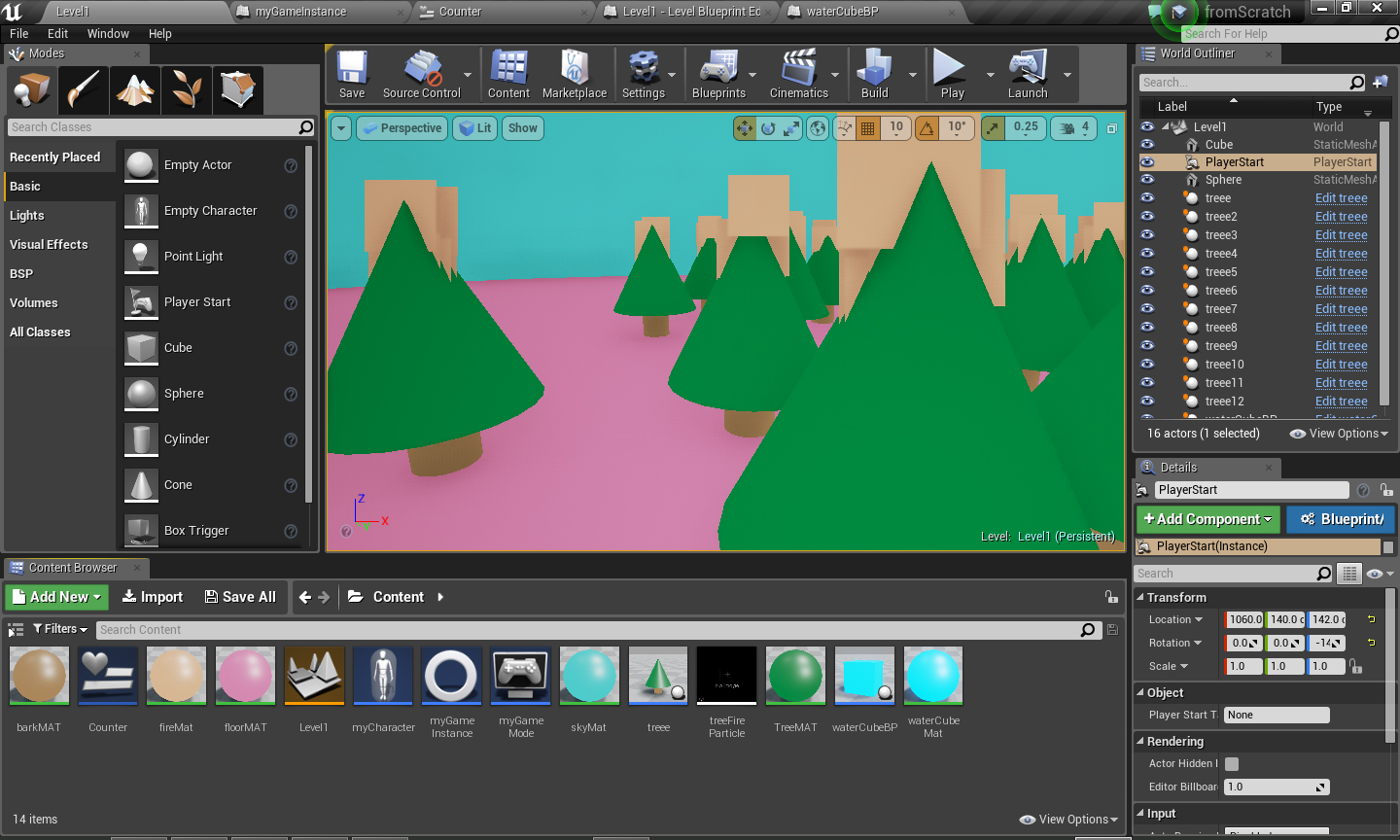Click the Edit treee link for treee3
The height and width of the screenshot is (840, 1400).
point(1341,235)
